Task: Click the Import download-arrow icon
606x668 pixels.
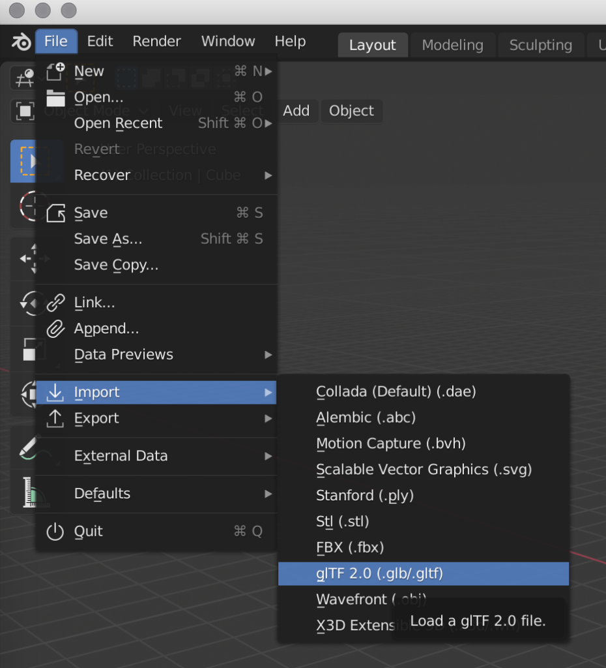Action: click(55, 392)
